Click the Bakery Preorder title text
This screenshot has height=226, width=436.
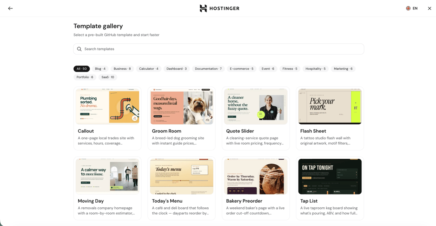pyautogui.click(x=244, y=201)
